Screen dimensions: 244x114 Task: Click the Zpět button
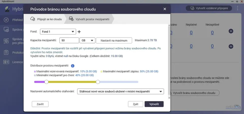[135, 104]
